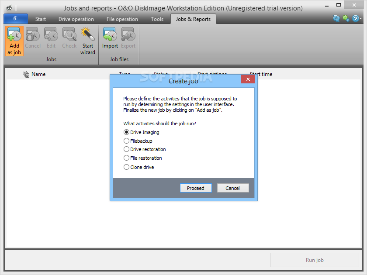Sort by the Name column header

point(38,74)
